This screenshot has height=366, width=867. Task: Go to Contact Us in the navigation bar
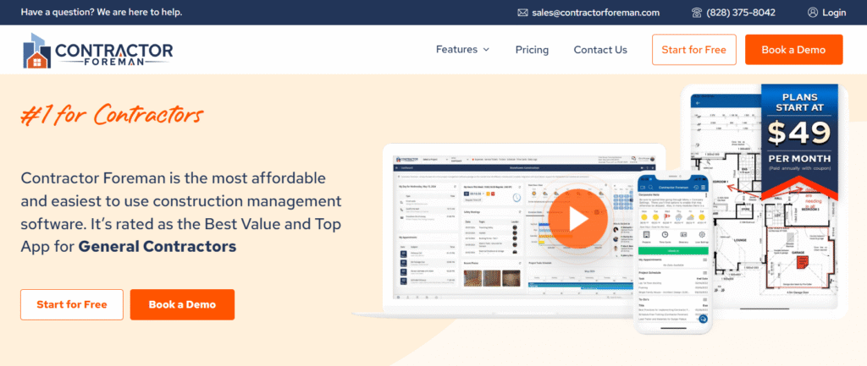click(600, 50)
